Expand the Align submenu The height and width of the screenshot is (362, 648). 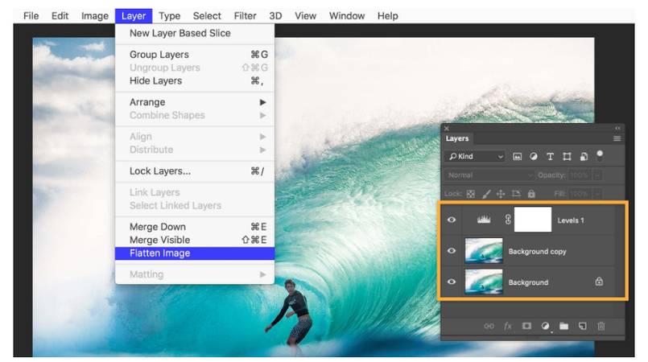pyautogui.click(x=263, y=137)
